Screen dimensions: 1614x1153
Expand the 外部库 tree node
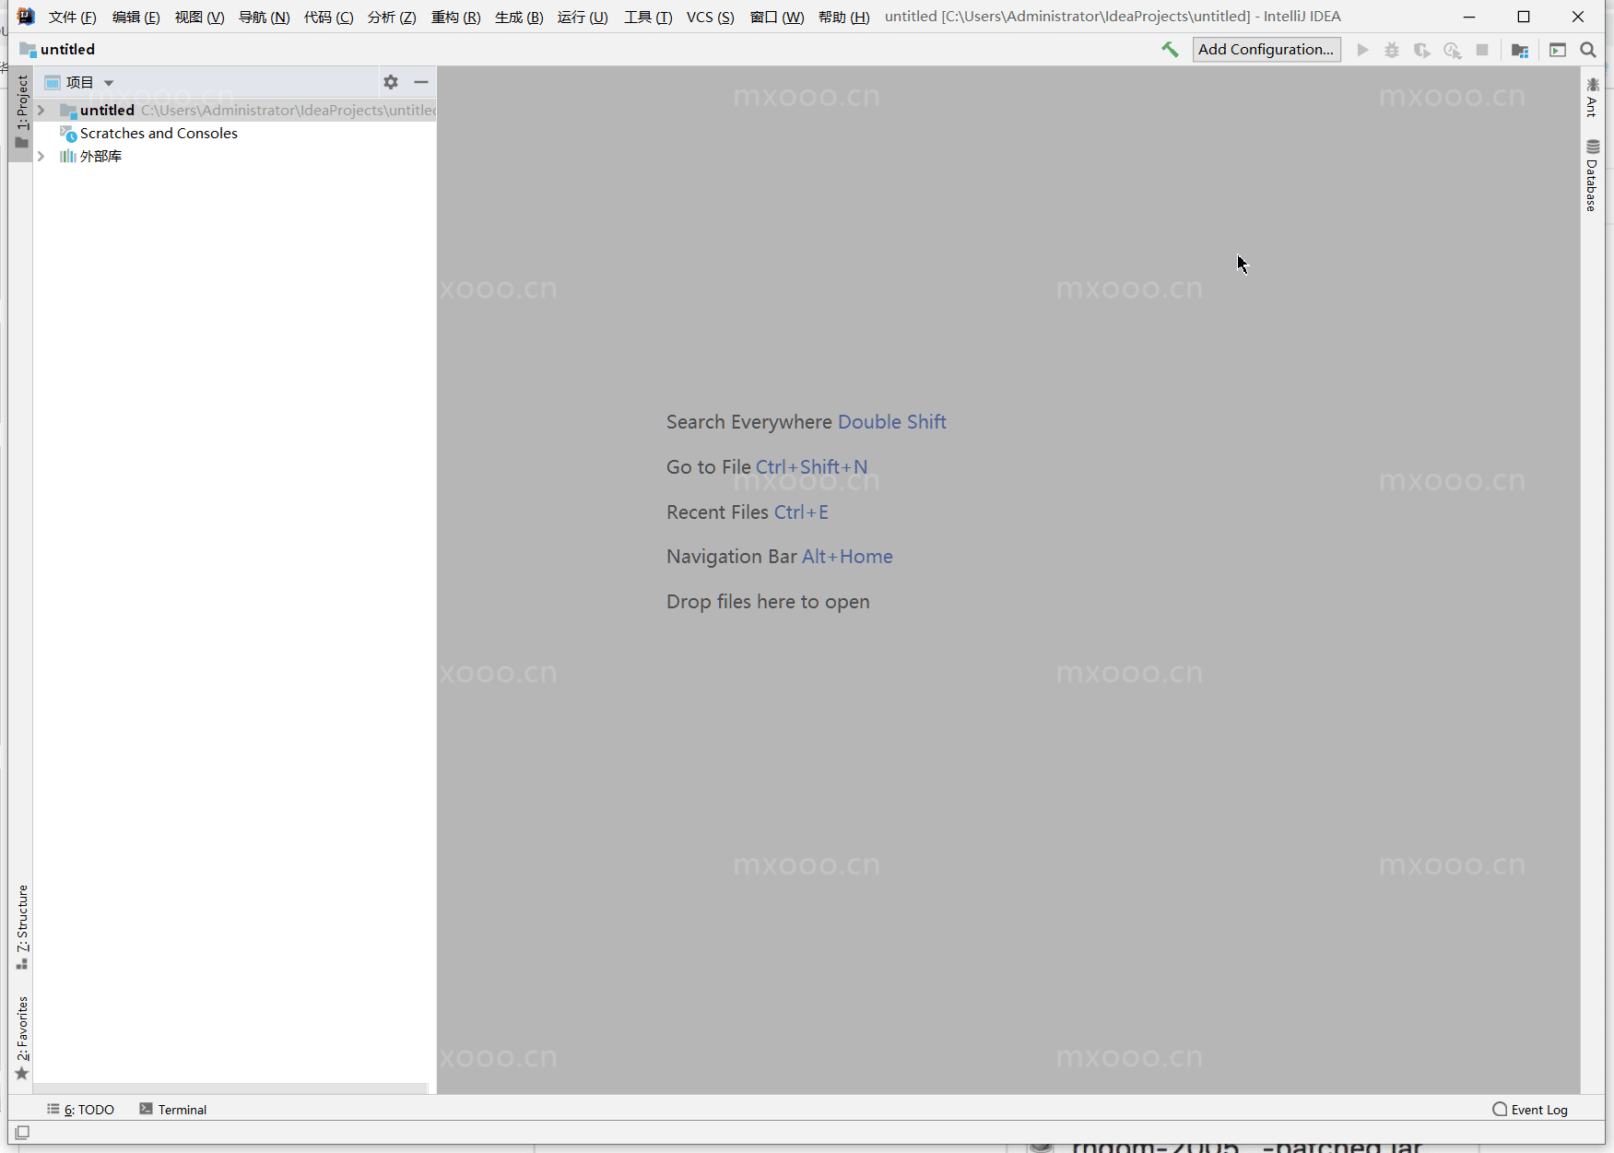[x=41, y=157]
